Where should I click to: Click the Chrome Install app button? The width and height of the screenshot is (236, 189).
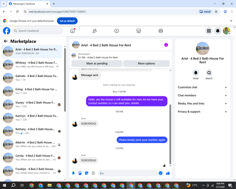(205, 12)
